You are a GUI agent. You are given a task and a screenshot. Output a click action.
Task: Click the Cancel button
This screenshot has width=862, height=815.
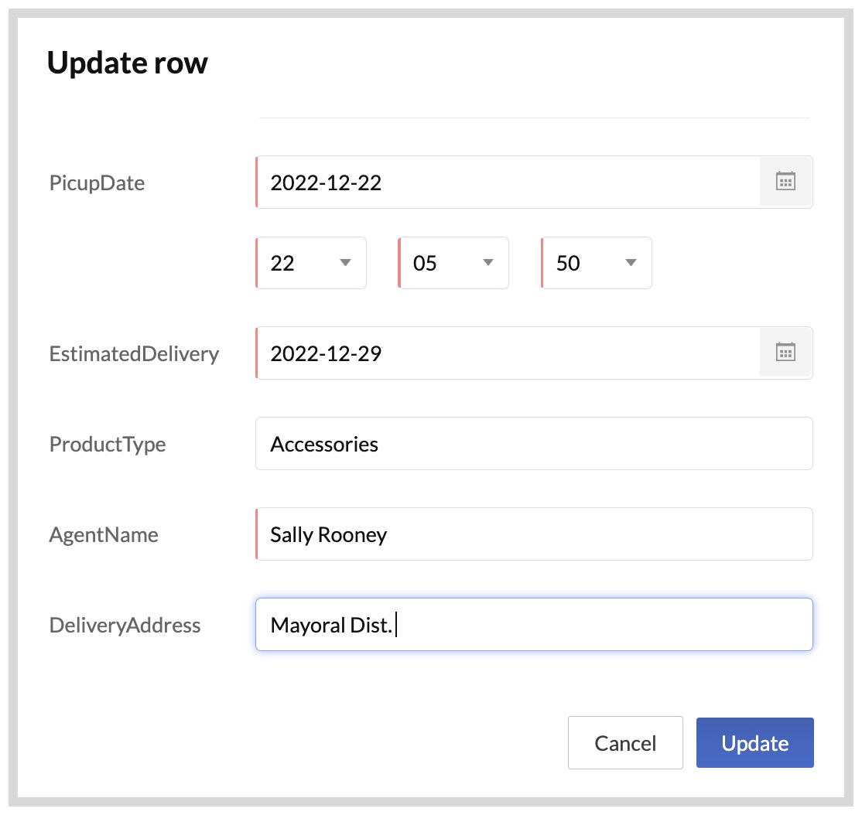pos(625,742)
